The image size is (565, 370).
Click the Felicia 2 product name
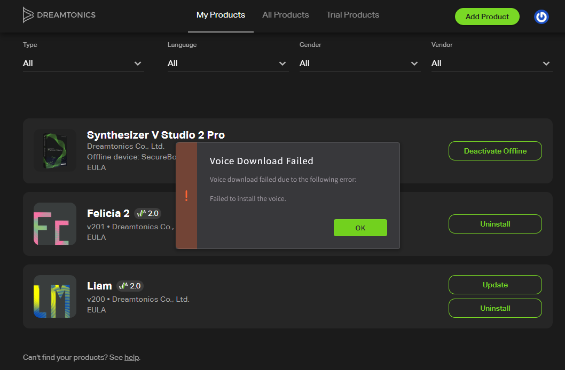(108, 213)
